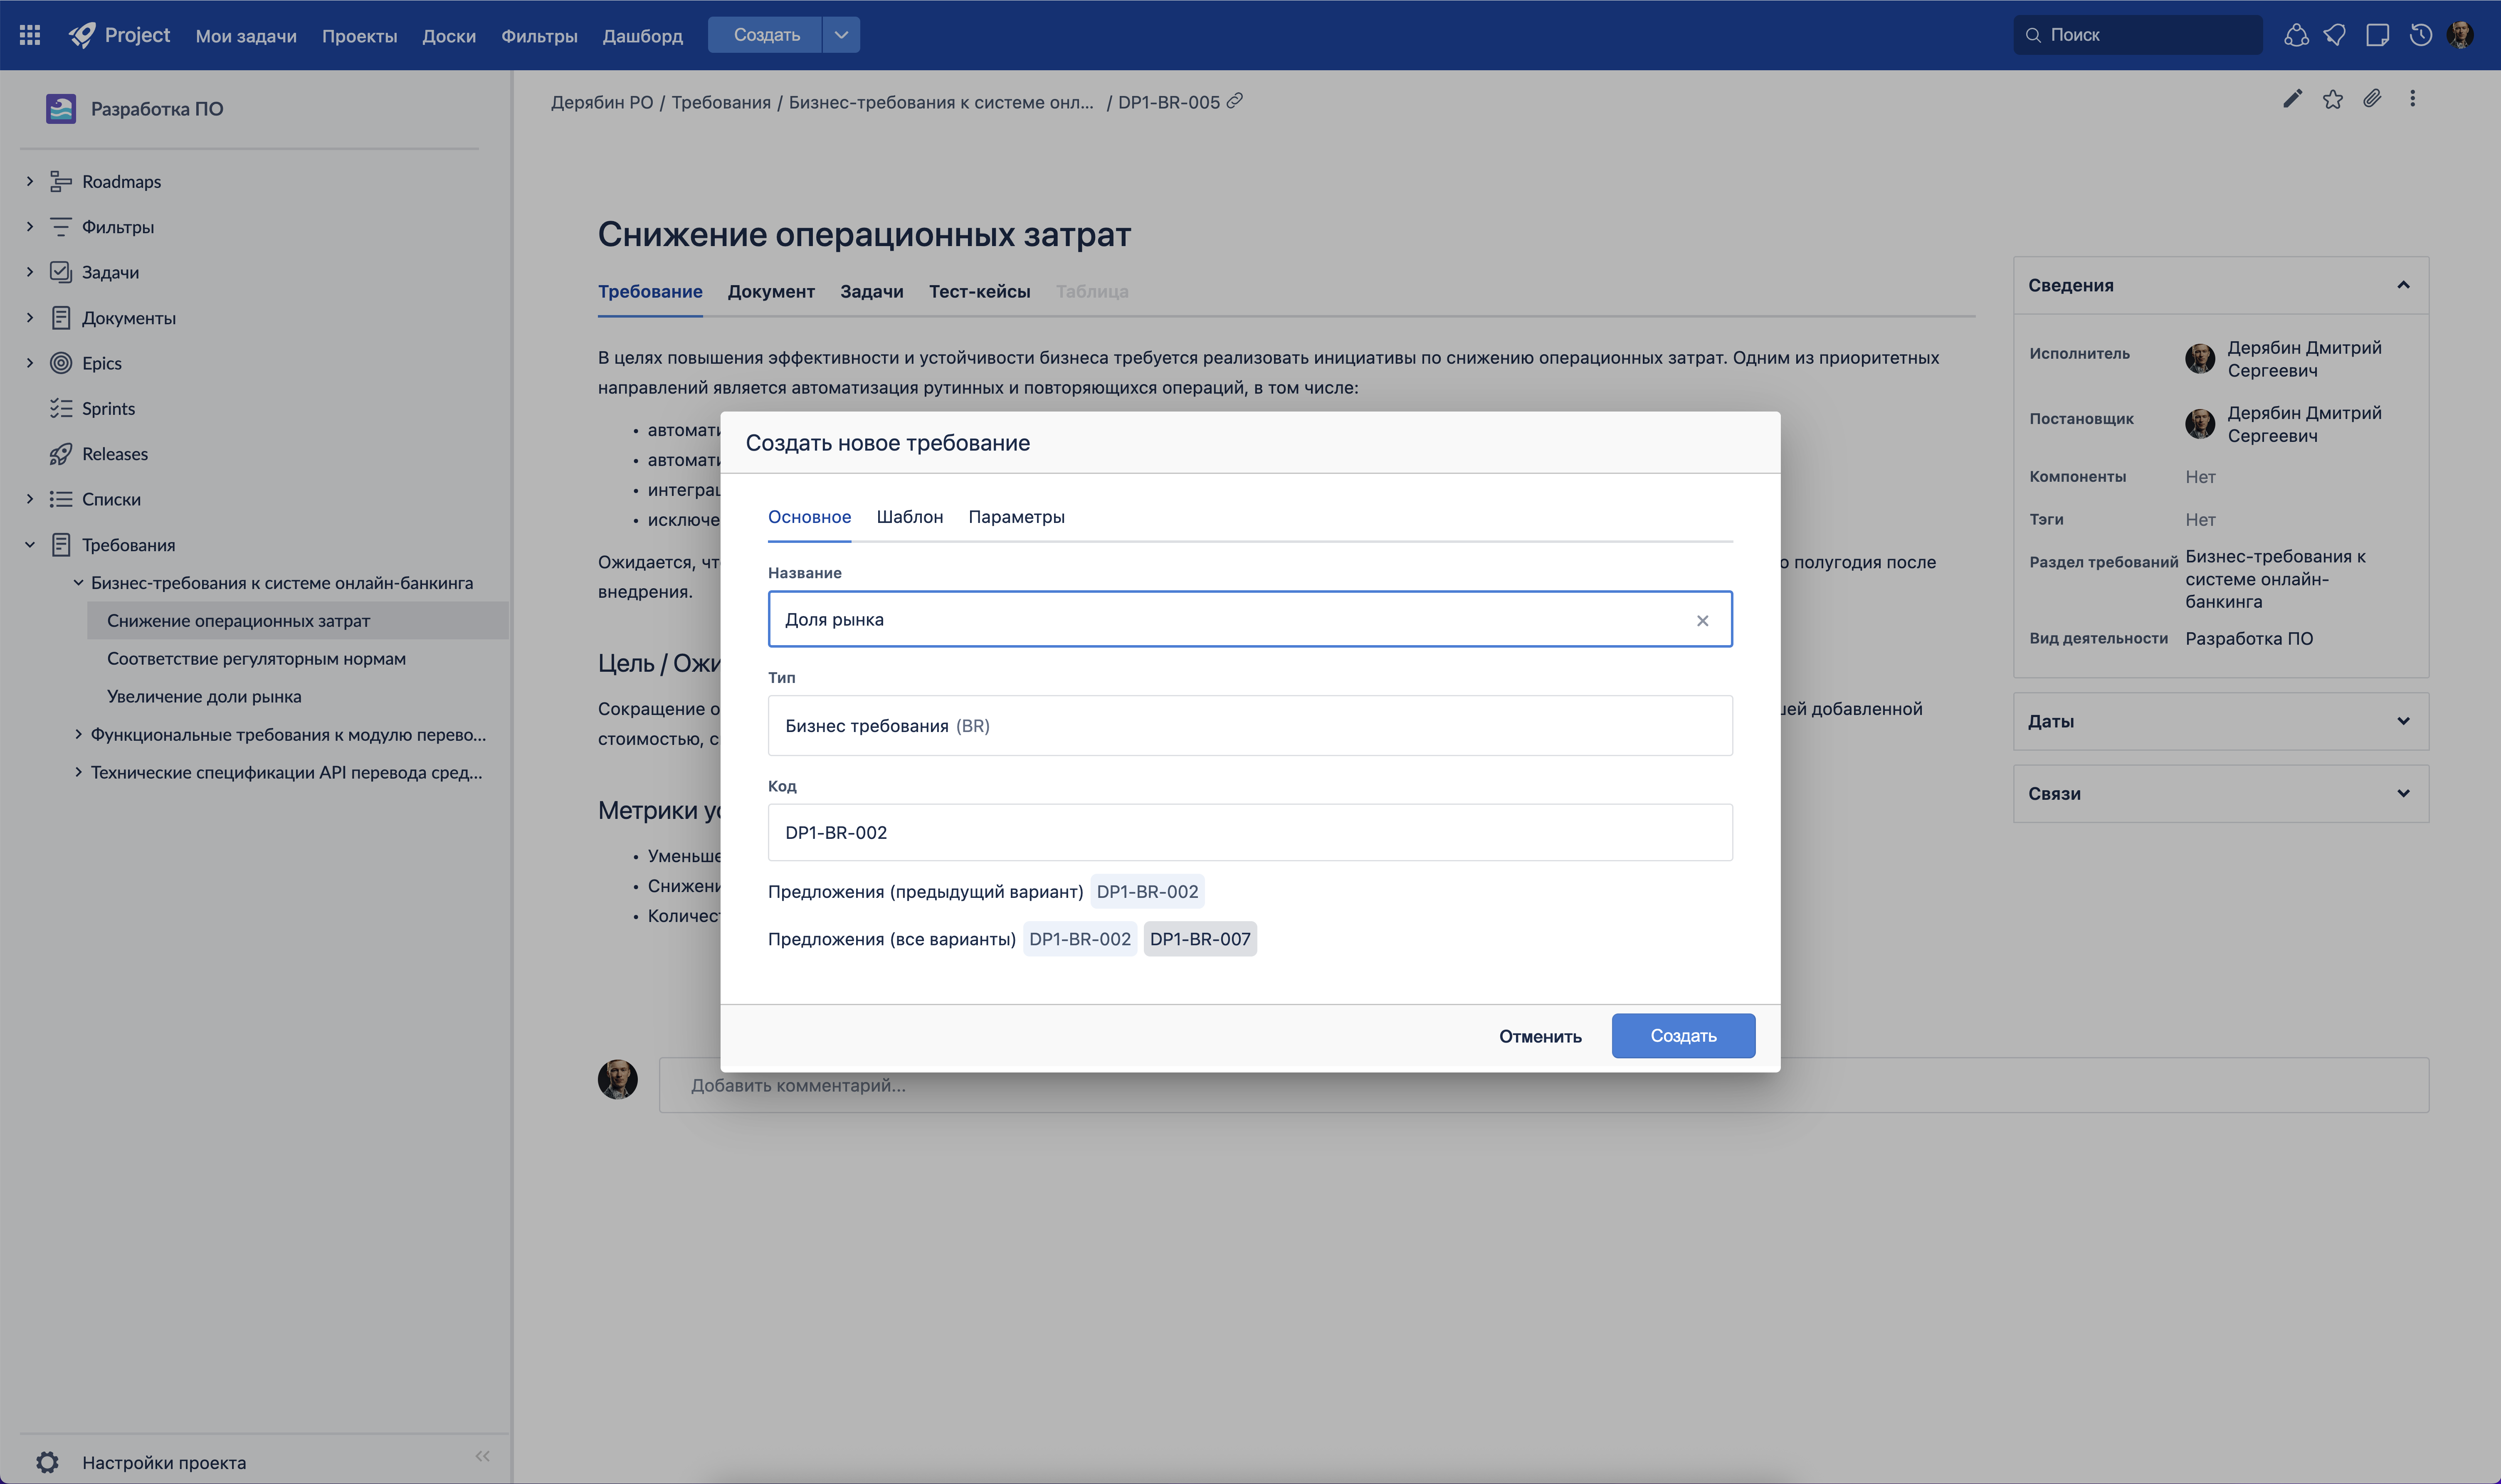
Task: Open the apps grid menu icon
Action: (30, 35)
